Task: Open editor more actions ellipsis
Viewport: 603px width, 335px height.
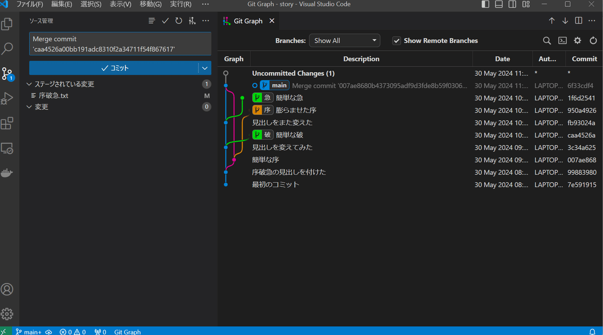Action: tap(592, 21)
